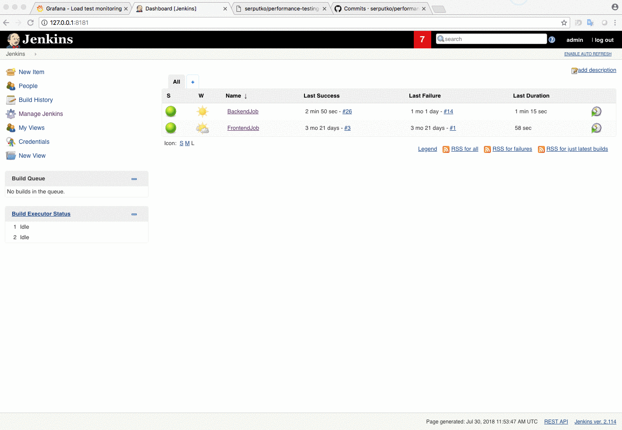Screen dimensions: 622x430
Task: Open New View link
Action: [x=32, y=156]
